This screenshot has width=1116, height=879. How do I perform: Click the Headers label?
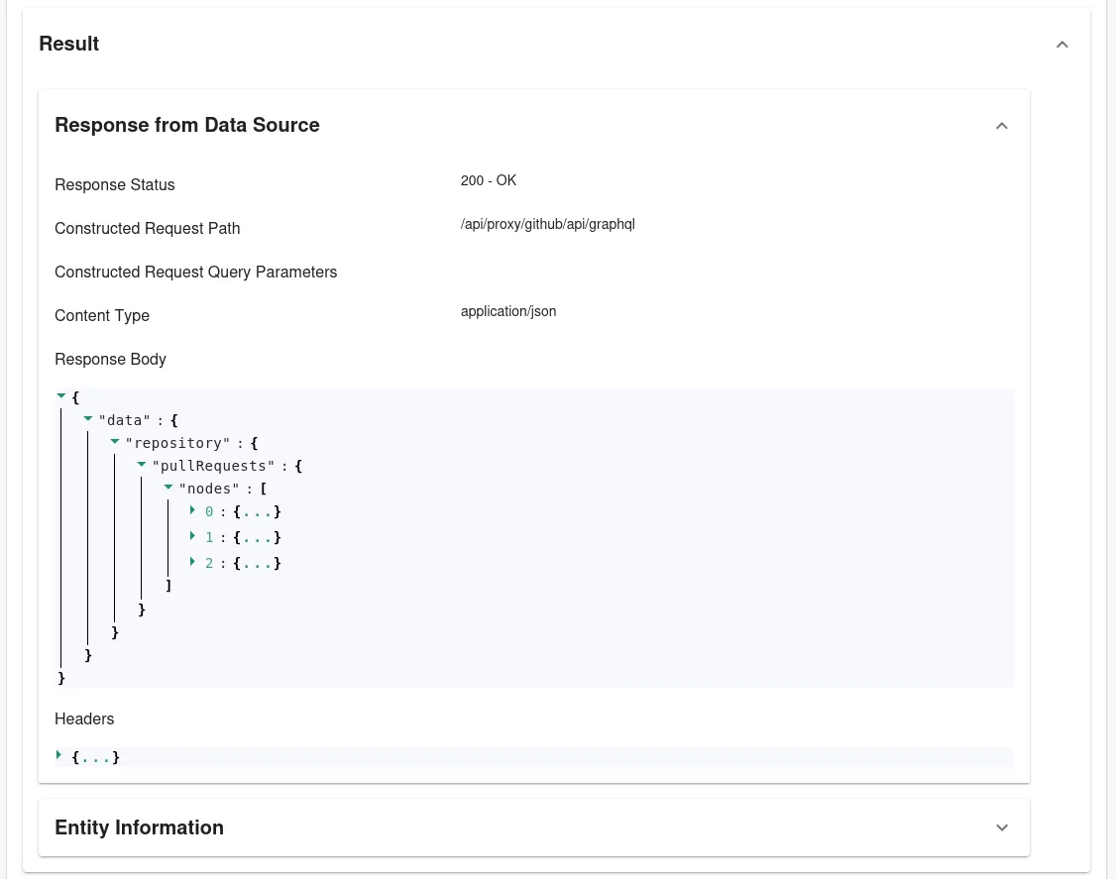coord(84,718)
